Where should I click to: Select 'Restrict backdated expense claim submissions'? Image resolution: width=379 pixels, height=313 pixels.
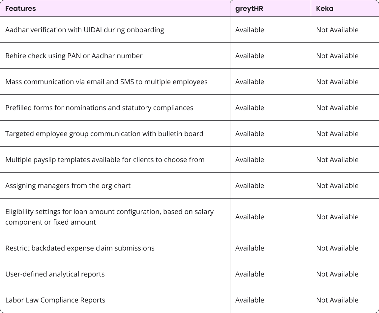(x=80, y=248)
